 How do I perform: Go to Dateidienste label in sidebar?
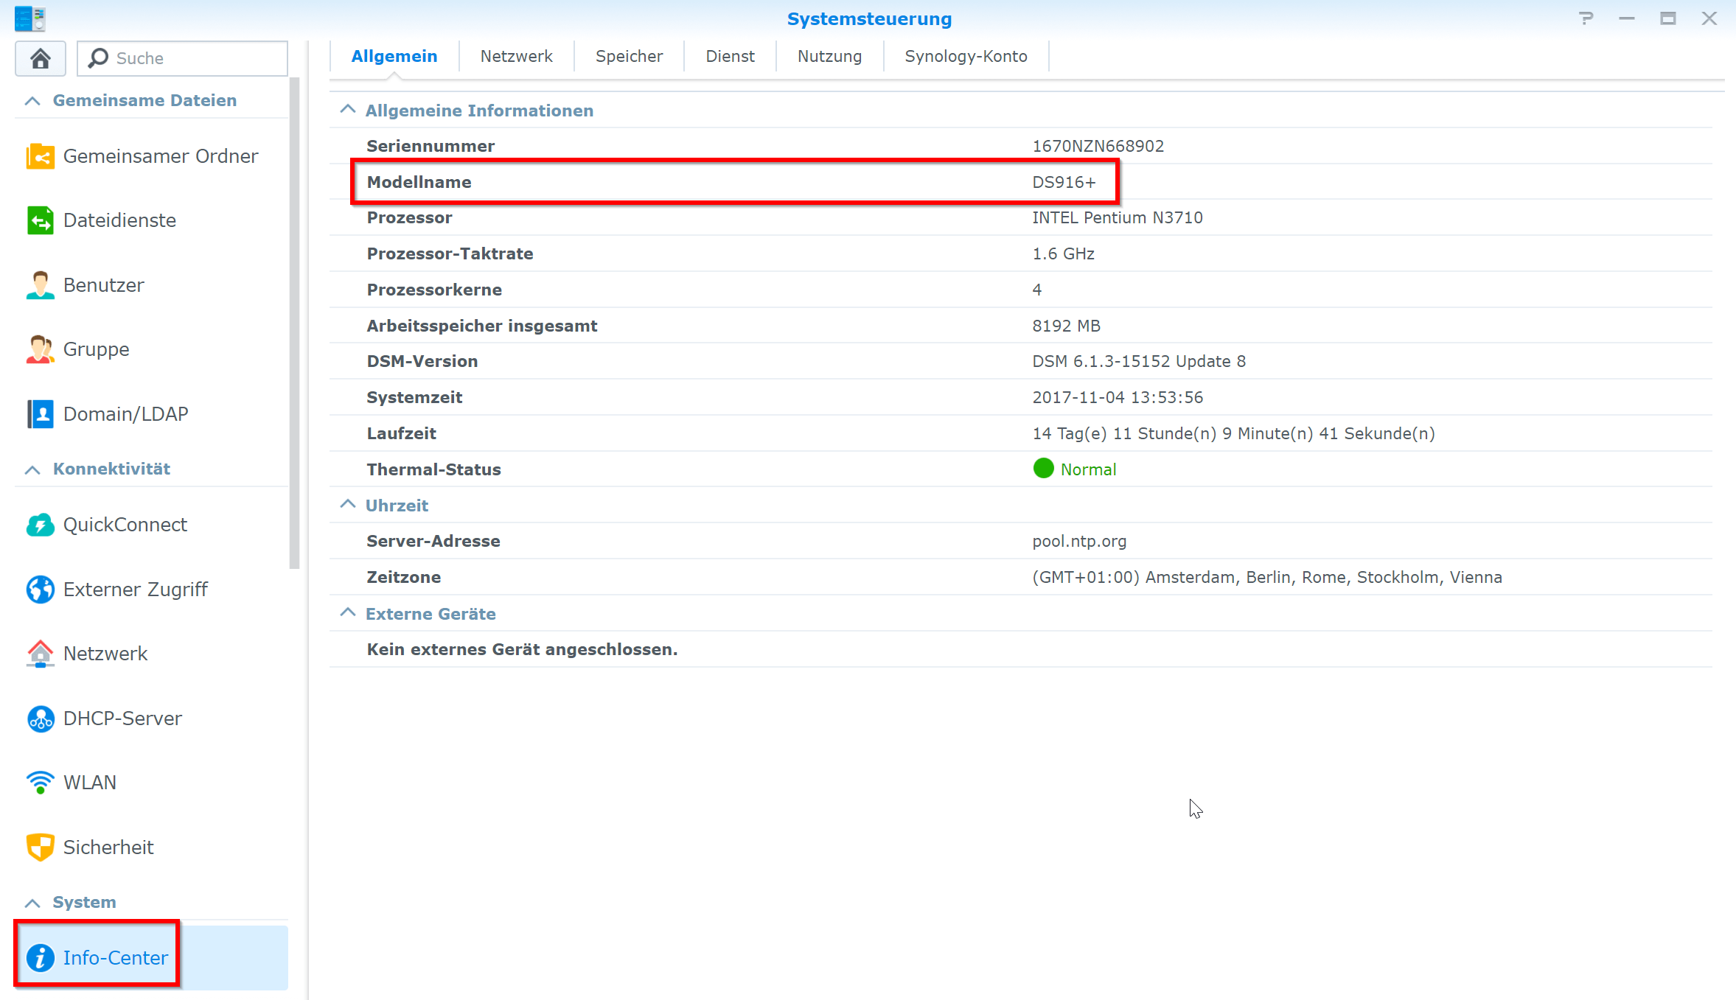tap(119, 220)
